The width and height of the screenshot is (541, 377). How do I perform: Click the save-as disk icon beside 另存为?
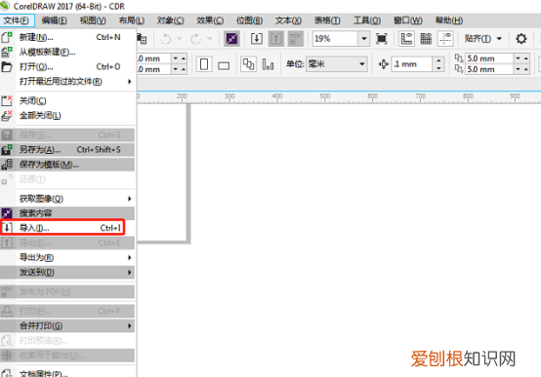tap(7, 150)
